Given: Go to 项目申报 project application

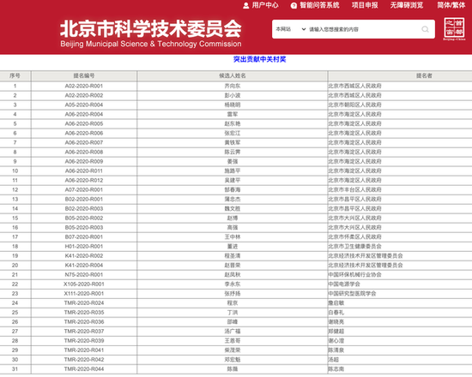Looking at the screenshot, I should click(365, 5).
